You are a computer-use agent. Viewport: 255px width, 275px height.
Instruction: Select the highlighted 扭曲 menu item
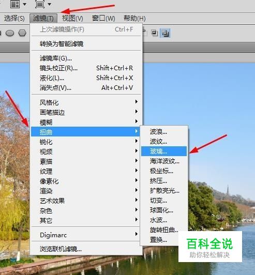pyautogui.click(x=85, y=131)
